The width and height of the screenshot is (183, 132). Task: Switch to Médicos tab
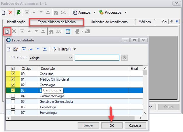click(x=145, y=22)
